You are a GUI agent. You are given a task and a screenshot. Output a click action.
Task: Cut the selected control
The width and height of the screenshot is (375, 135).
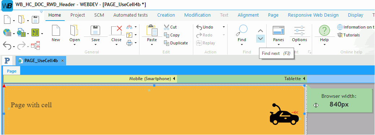click(171, 27)
